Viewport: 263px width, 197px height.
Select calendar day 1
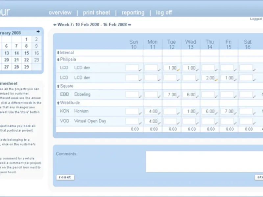pyautogui.click(x=27, y=39)
